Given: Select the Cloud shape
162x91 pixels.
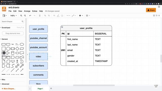Looking at the screenshot, I should pyautogui.click(x=17, y=53).
